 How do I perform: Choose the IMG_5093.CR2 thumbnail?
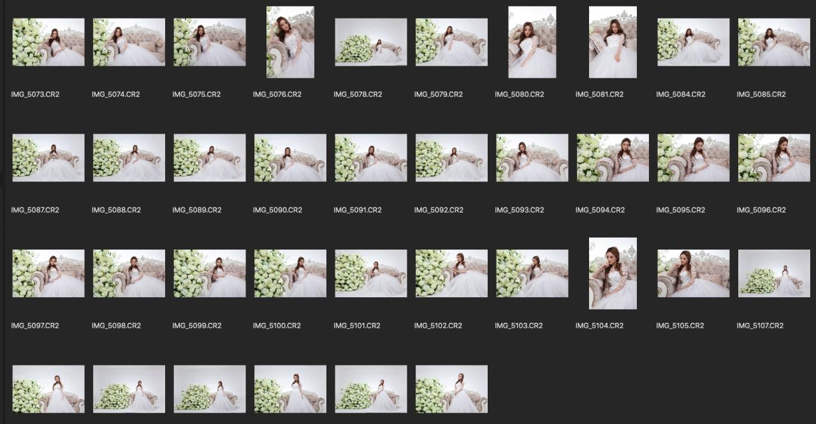[532, 157]
